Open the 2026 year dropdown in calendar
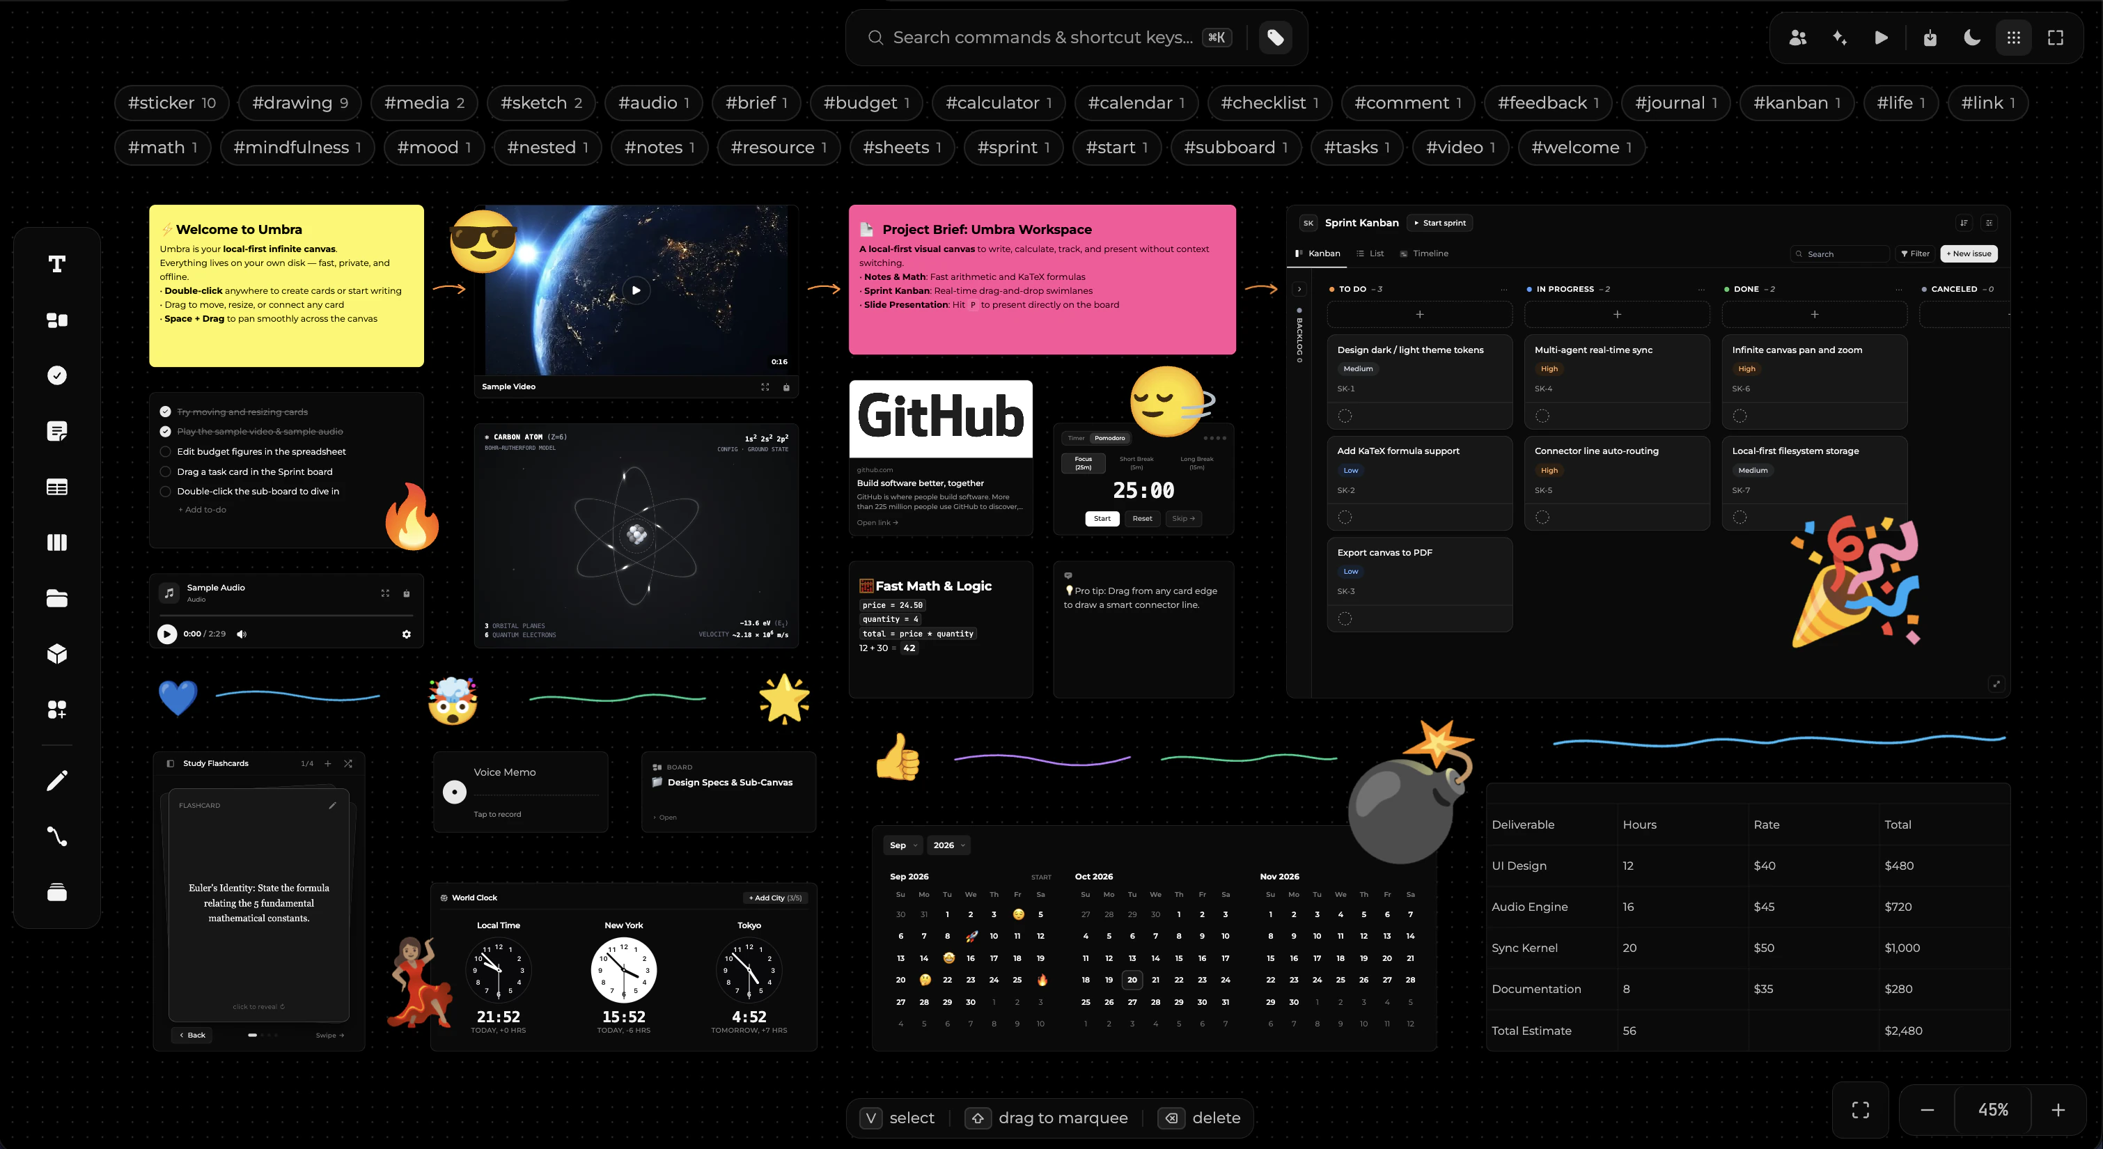This screenshot has width=2103, height=1149. pyautogui.click(x=948, y=845)
